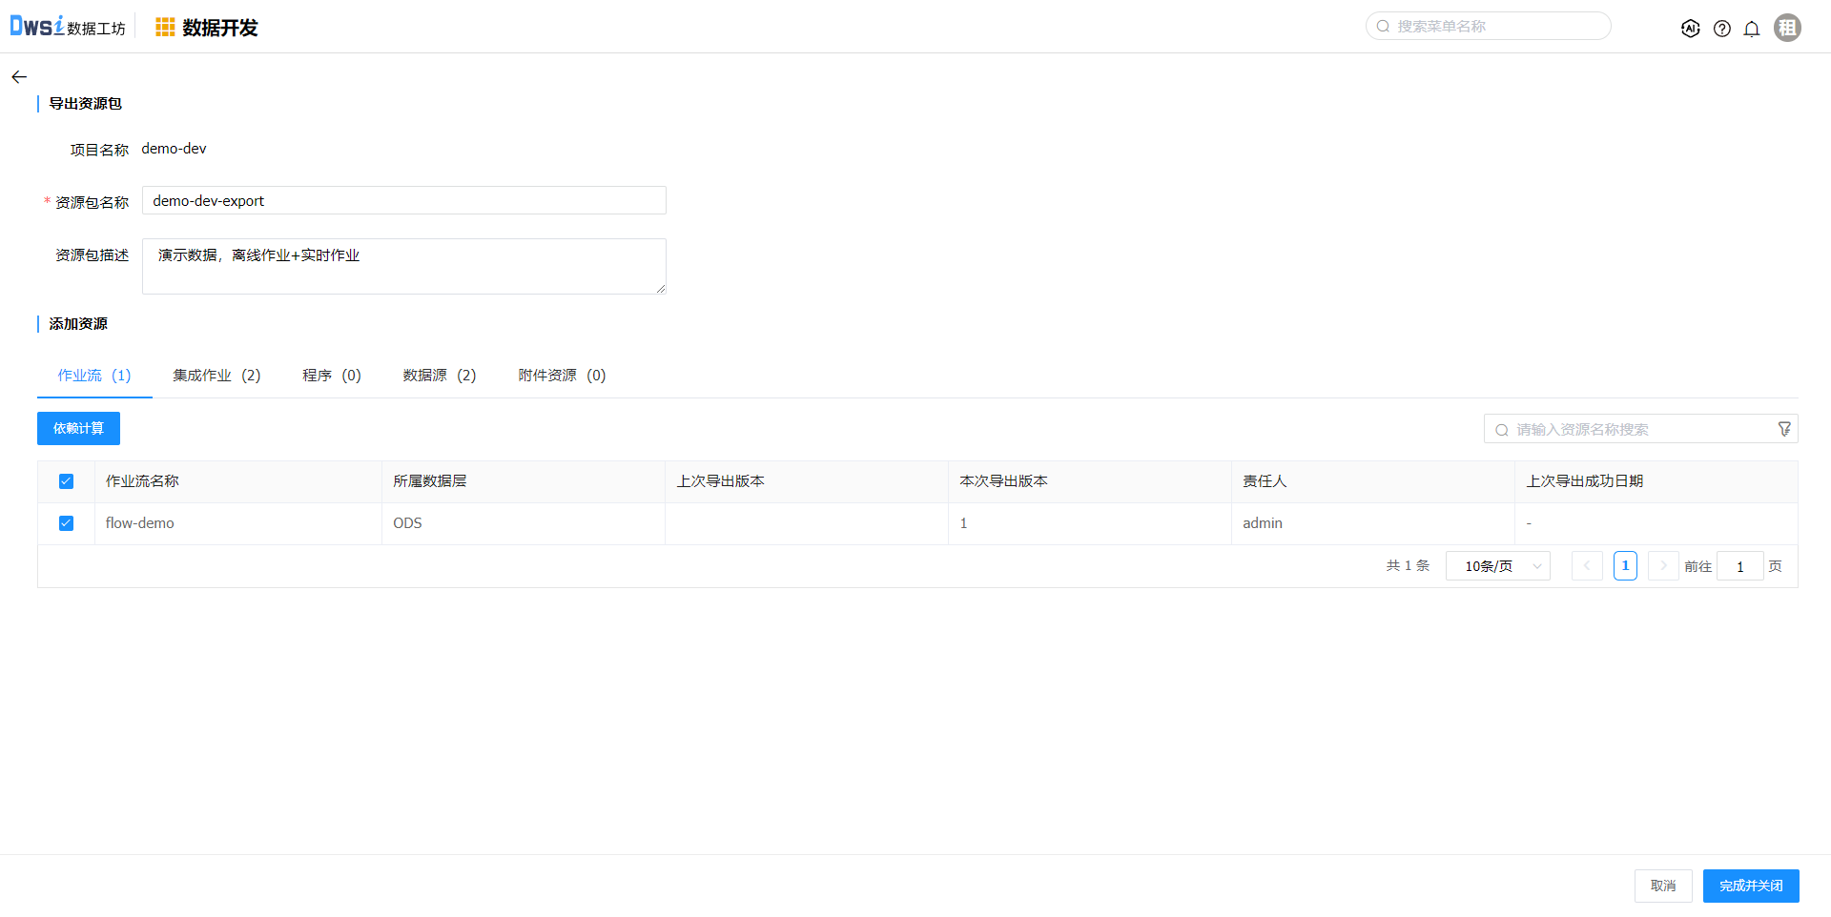1831x917 pixels.
Task: Open the help question mark icon
Action: coord(1721,29)
